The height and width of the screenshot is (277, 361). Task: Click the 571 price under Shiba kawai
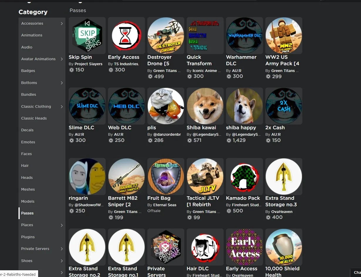[197, 140]
